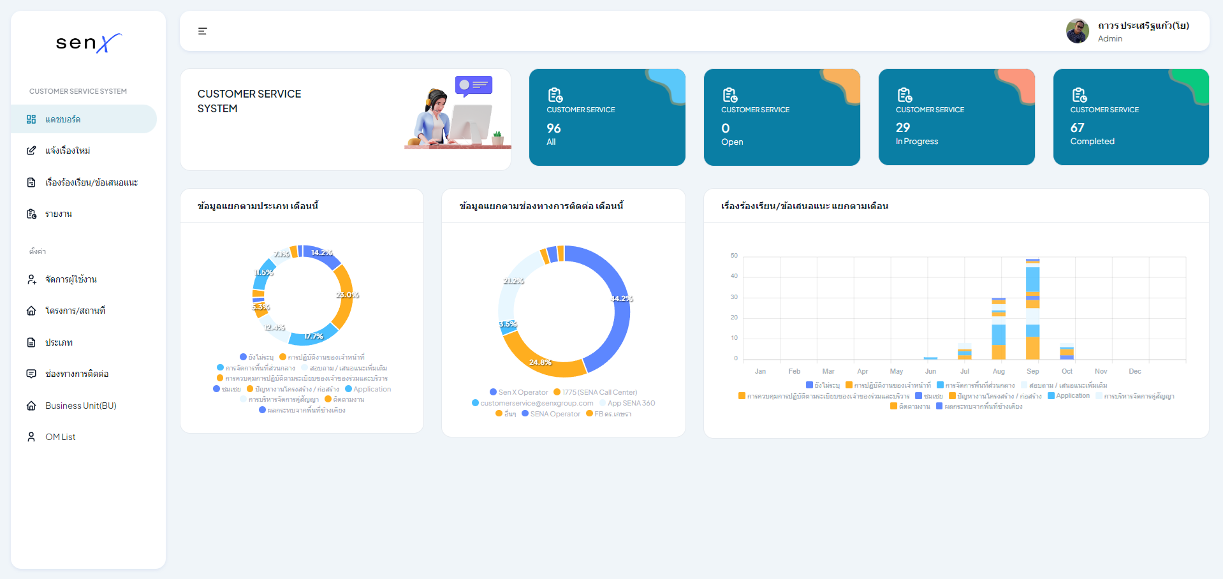Toggle App SENA 360 legend entry
Screen dimensions: 1223x579
[x=627, y=403]
